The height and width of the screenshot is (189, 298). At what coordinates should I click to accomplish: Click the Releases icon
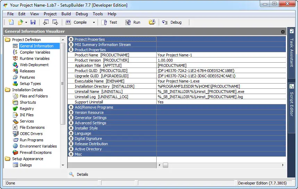[x=15, y=71]
